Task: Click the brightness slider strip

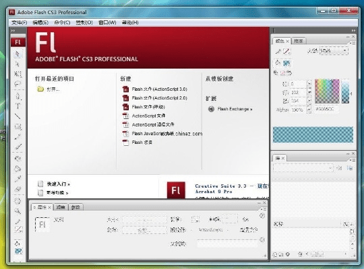Action: pyautogui.click(x=345, y=91)
